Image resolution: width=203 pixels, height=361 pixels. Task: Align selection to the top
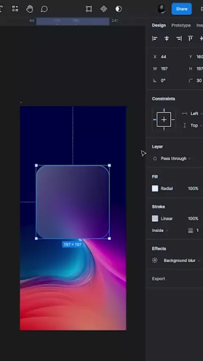coord(190,38)
